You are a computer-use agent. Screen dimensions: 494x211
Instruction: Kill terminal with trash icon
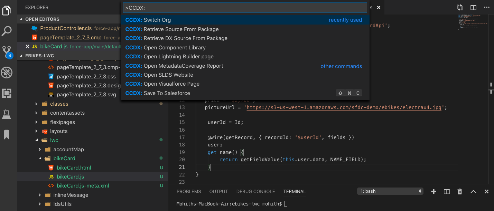[460, 191]
